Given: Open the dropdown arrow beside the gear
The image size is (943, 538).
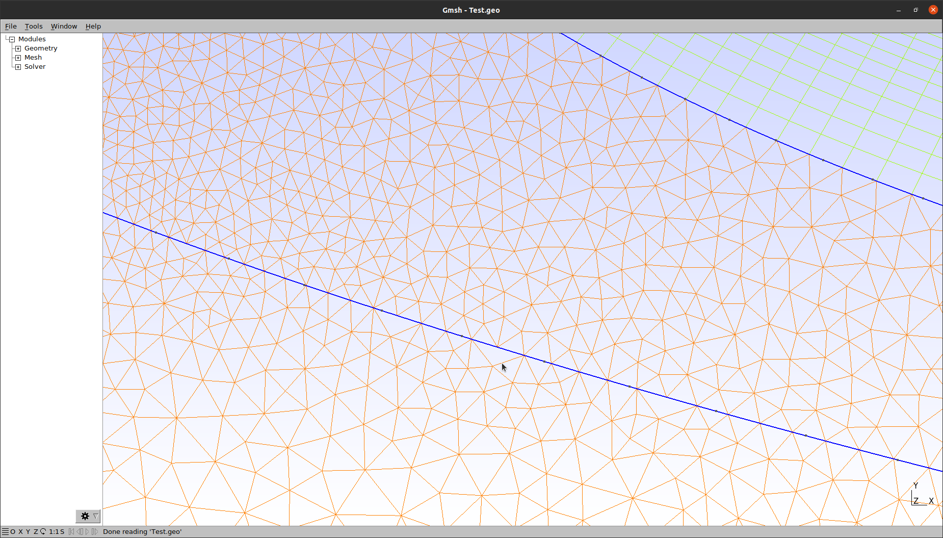Looking at the screenshot, I should coord(96,516).
